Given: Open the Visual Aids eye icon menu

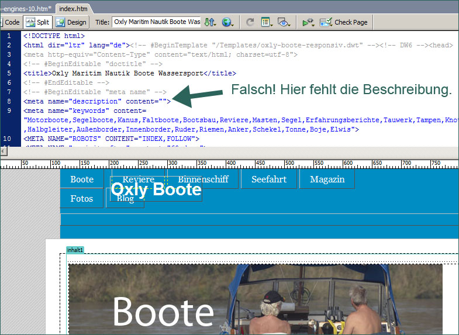Looking at the screenshot, I should (x=284, y=22).
